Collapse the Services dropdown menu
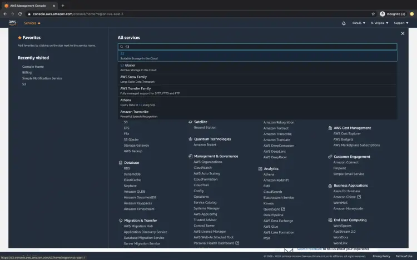The image size is (417, 260). click(x=32, y=23)
